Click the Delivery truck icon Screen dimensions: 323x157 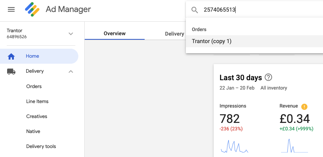pos(11,71)
